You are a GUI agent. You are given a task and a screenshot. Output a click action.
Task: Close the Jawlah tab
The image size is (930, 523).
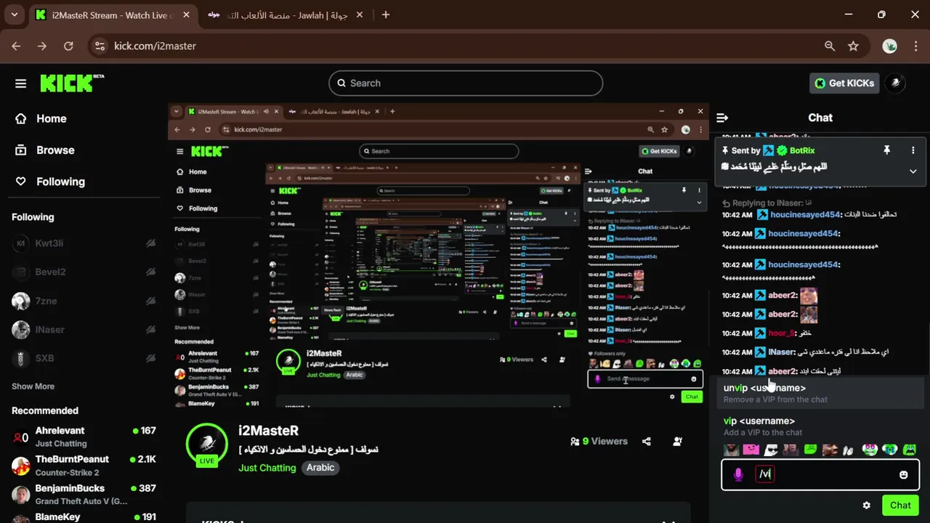click(x=360, y=15)
